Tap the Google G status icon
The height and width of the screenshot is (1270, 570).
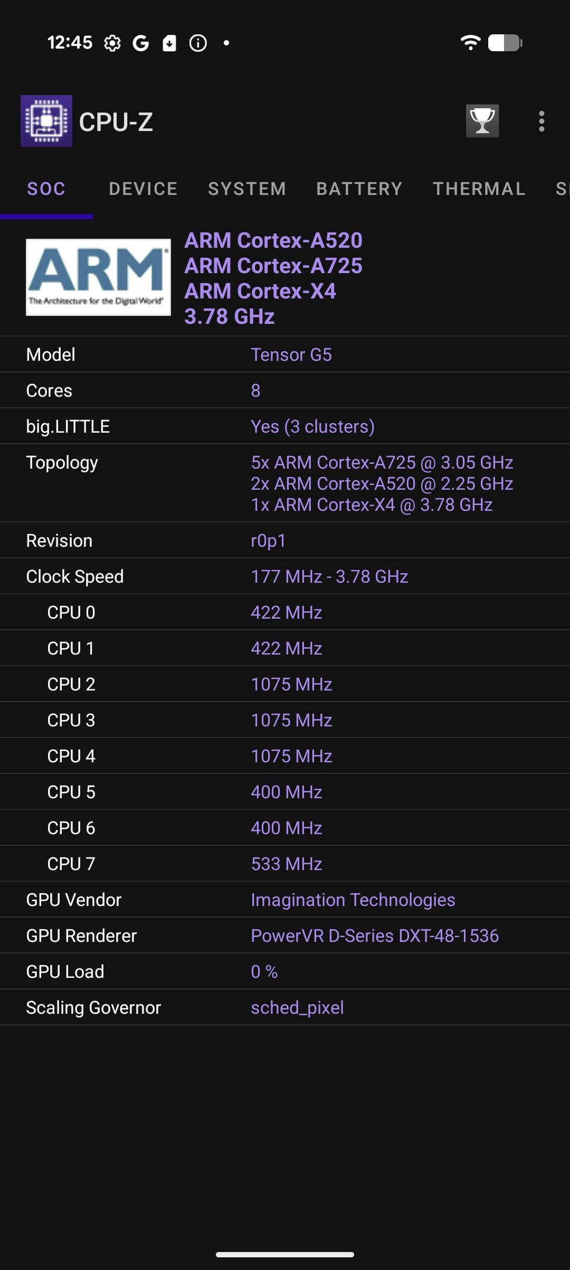[140, 43]
